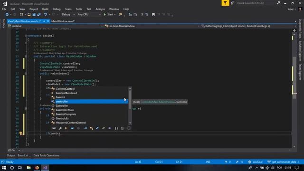Pin the MainWindow.xaml.cs tab
Image resolution: width=304 pixels, height=171 pixels.
(44, 21)
